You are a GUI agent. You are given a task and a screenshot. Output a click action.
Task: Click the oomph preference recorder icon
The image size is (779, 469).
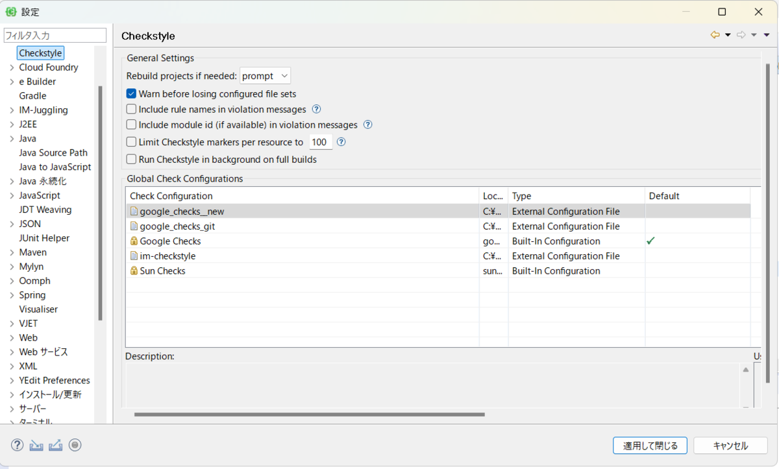point(75,445)
